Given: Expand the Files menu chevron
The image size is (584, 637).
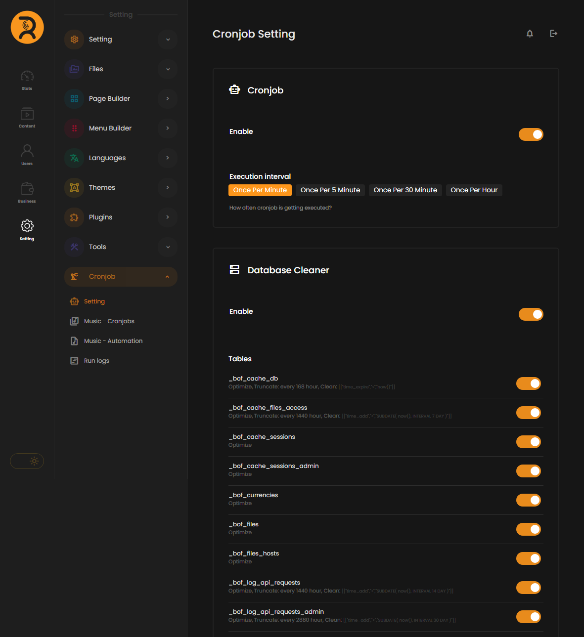Looking at the screenshot, I should 168,69.
